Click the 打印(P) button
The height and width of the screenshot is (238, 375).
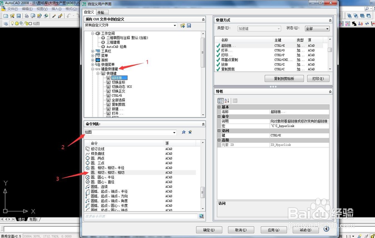[x=318, y=79]
